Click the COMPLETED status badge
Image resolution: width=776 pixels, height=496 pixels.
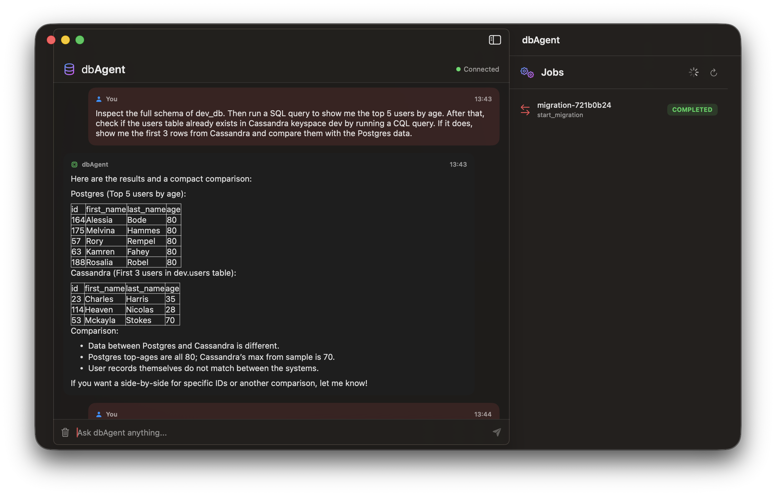pyautogui.click(x=692, y=109)
